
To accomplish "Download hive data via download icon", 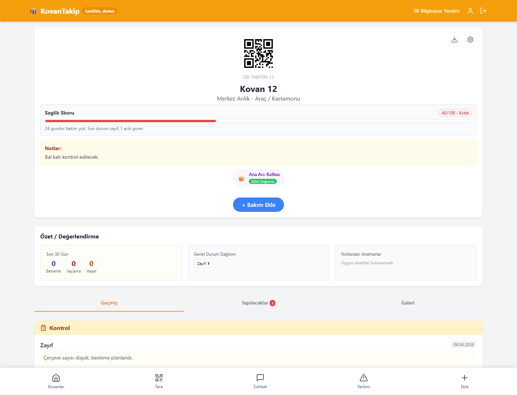I will [455, 39].
